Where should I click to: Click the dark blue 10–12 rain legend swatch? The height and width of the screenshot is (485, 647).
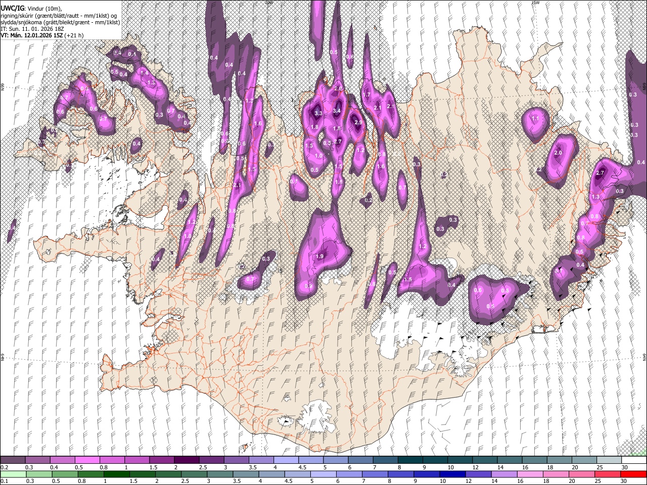pyautogui.click(x=452, y=474)
